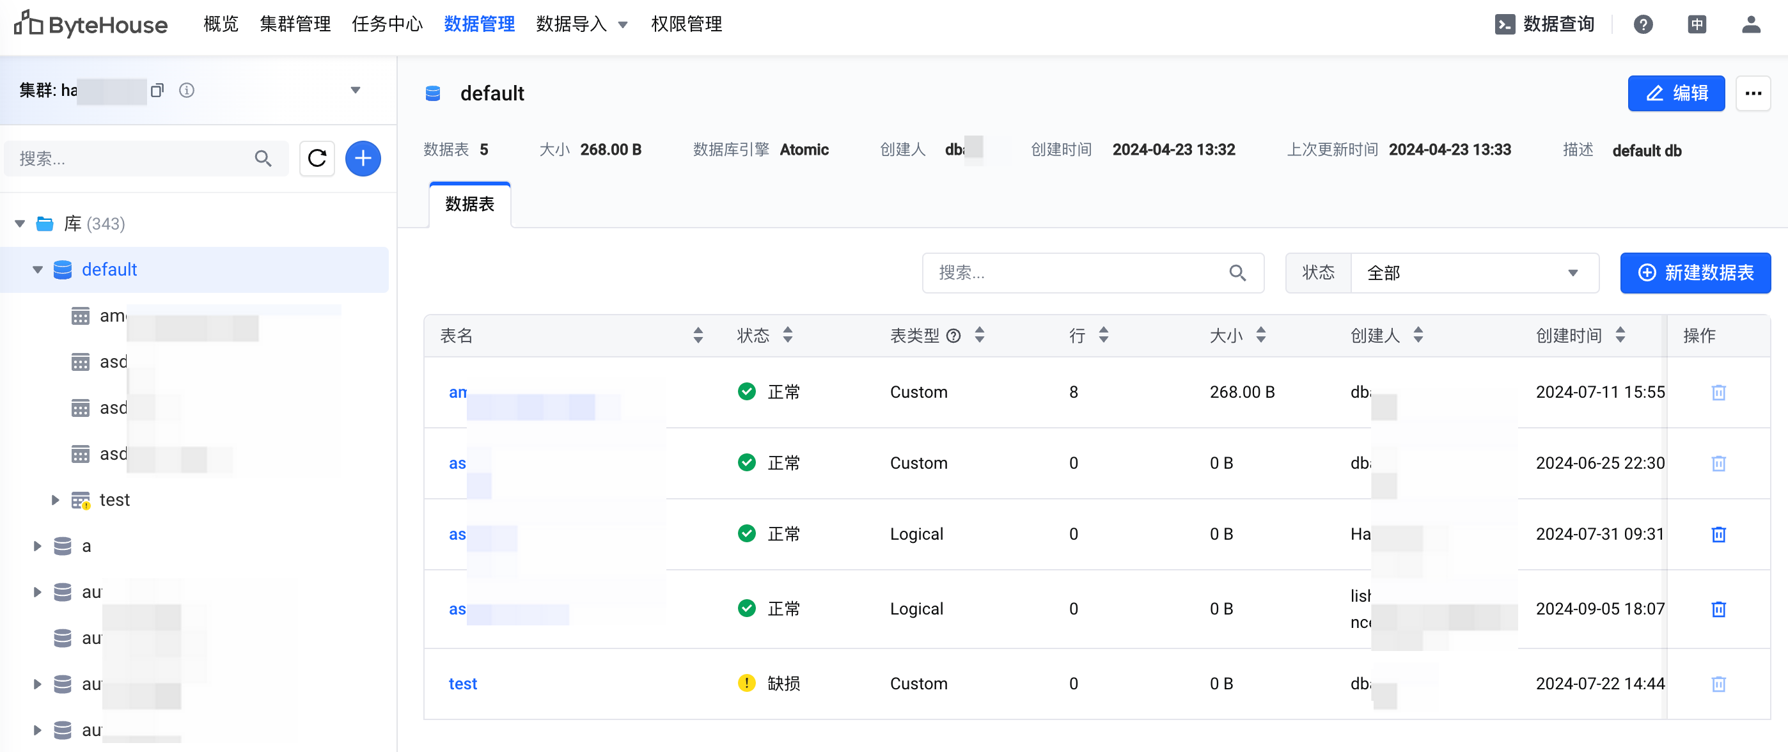Refresh the database tree
Screen dimensions: 1788x752
(317, 159)
